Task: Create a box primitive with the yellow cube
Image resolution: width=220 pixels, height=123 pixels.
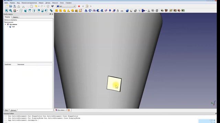Action: pyautogui.click(x=56, y=11)
